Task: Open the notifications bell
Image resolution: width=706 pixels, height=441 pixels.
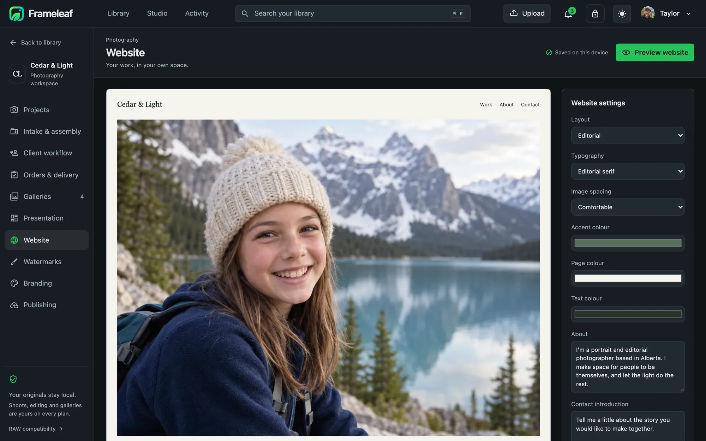Action: point(568,14)
